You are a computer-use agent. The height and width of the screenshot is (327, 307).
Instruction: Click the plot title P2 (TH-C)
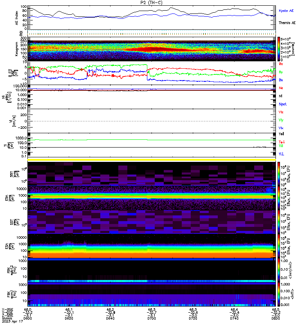151,2
